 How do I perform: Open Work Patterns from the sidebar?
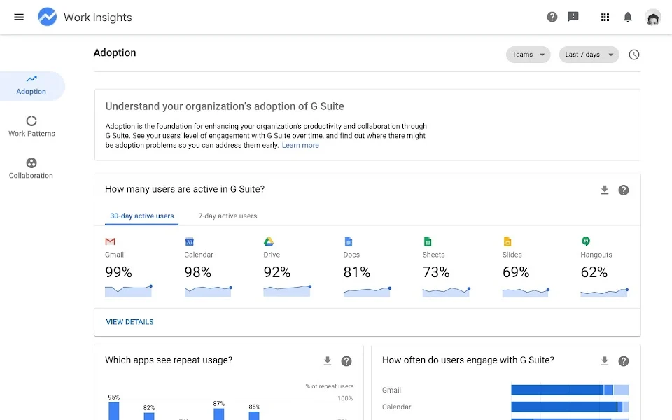[x=31, y=127]
